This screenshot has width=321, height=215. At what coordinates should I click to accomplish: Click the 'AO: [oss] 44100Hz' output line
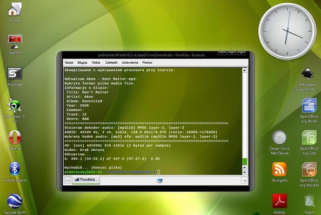click(117, 145)
